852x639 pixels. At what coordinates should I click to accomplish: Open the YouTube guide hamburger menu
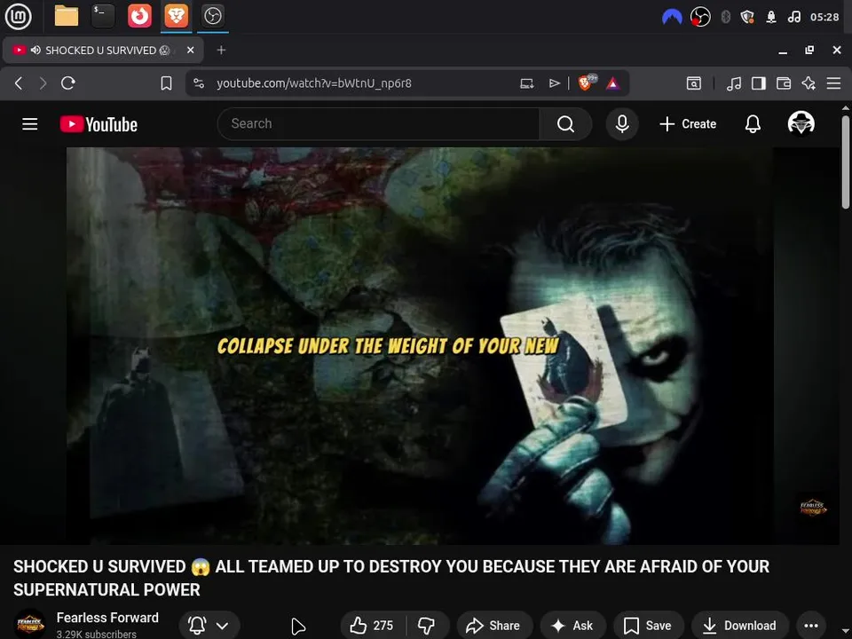30,124
